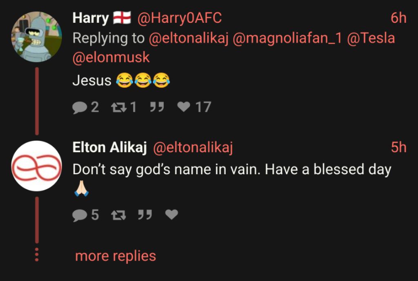The width and height of the screenshot is (418, 281).
Task: Click the "6h" timestamp on Harry's tweet
Action: [x=398, y=18]
